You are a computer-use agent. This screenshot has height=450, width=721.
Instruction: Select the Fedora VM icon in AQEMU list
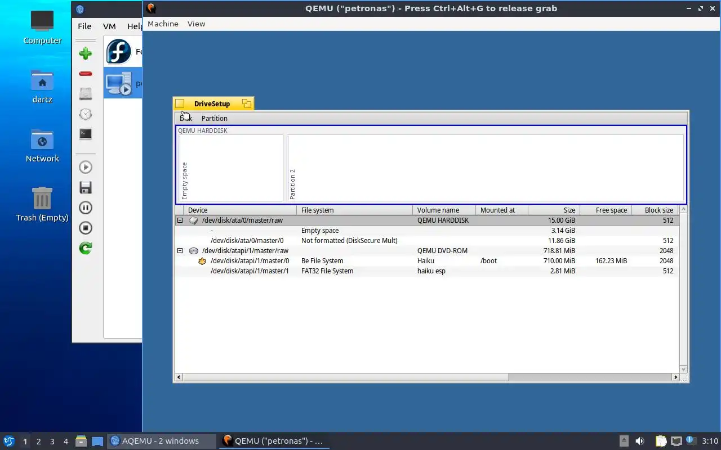point(119,52)
